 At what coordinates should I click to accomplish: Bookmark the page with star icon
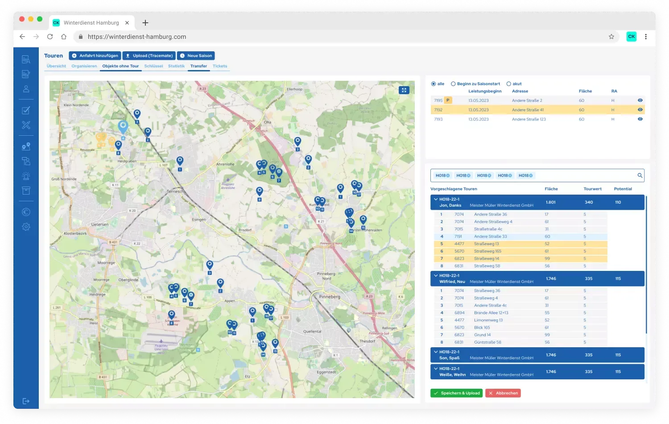(611, 37)
